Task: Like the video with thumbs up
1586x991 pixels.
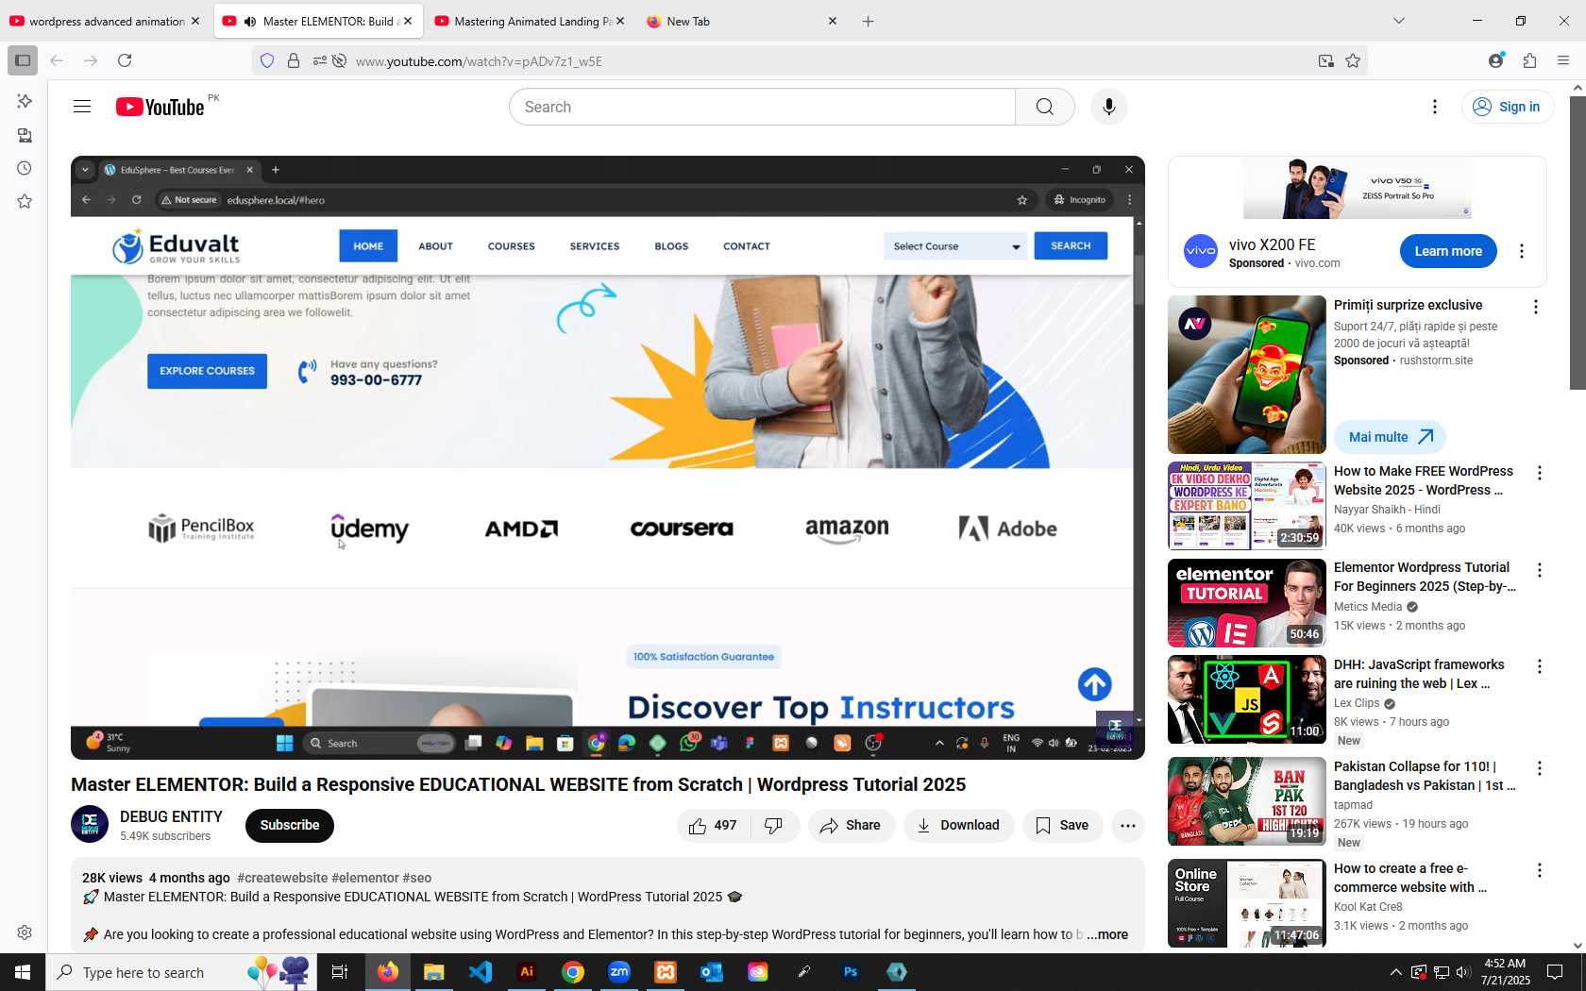Action: coord(714,825)
